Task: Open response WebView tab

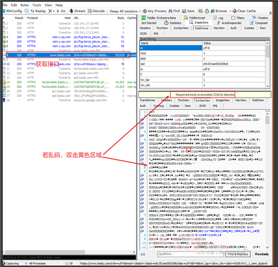Action: [258, 100]
